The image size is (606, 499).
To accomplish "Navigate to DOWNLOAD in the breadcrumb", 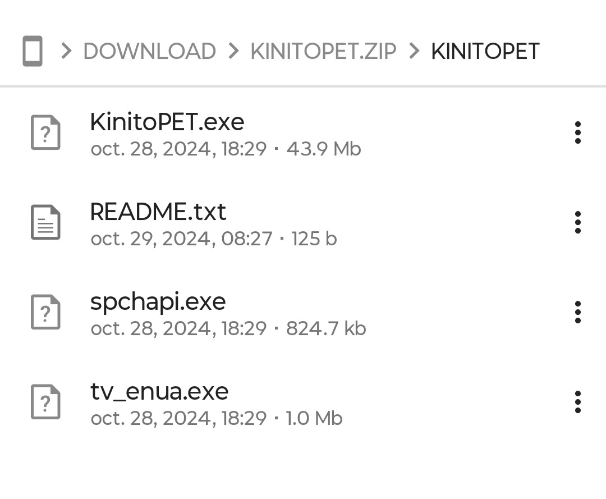I will coord(149,52).
